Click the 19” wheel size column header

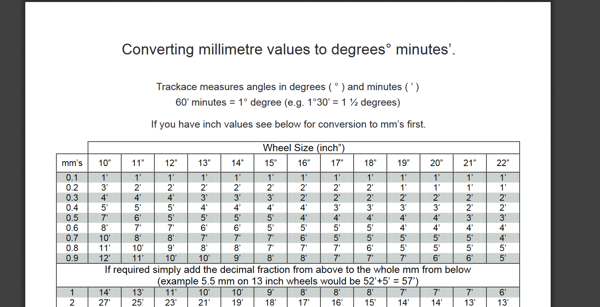[403, 163]
